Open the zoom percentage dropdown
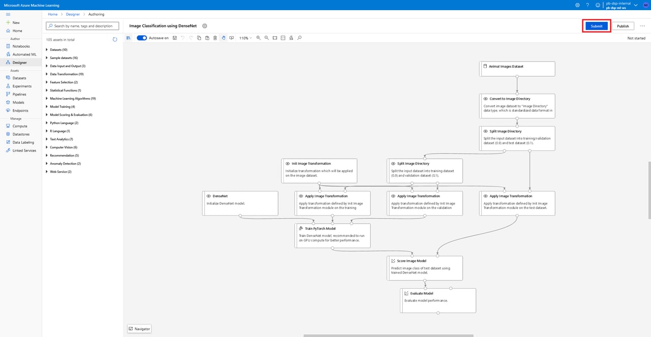Viewport: 651px width, 337px height. (245, 38)
